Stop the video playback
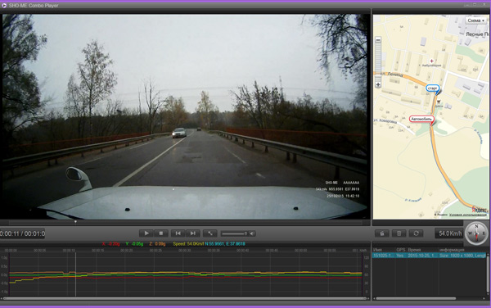The width and height of the screenshot is (491, 308). tap(161, 233)
